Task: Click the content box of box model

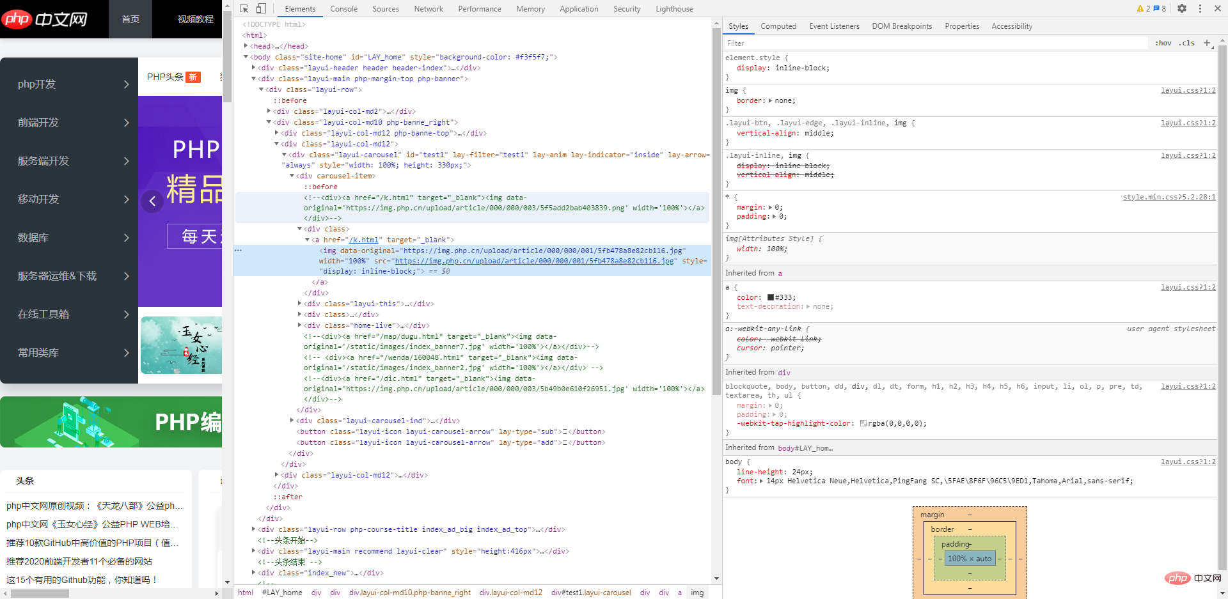Action: coord(970,558)
